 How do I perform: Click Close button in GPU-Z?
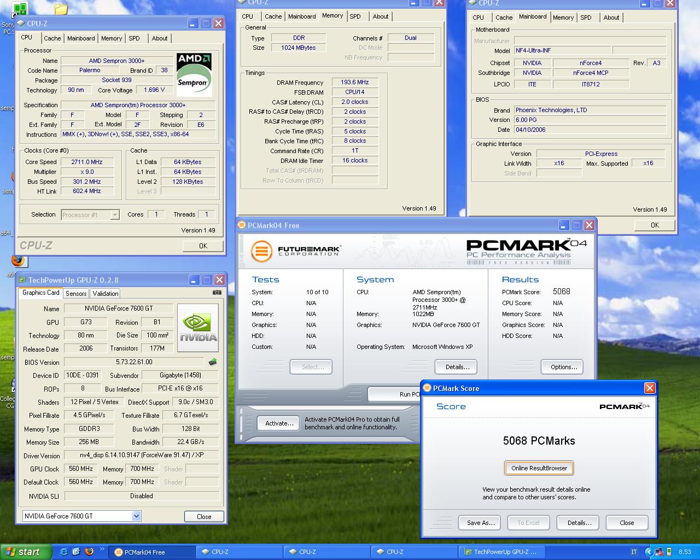click(204, 516)
